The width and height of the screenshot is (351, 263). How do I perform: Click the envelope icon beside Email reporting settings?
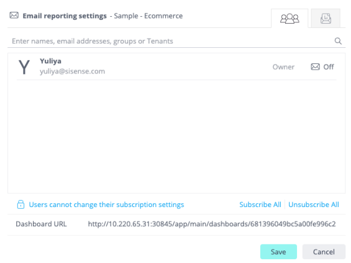click(14, 16)
